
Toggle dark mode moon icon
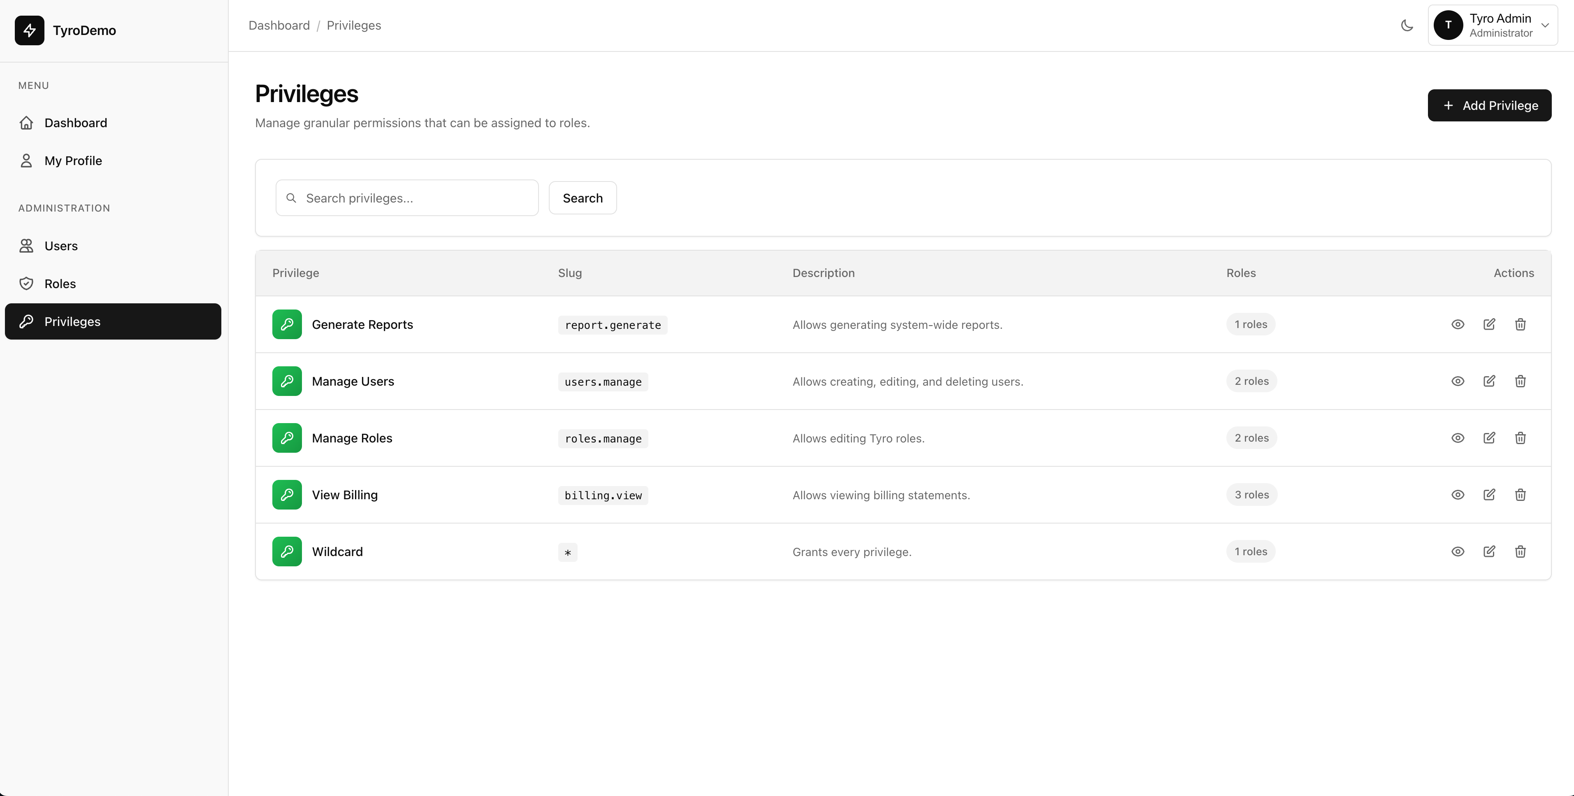(x=1407, y=26)
